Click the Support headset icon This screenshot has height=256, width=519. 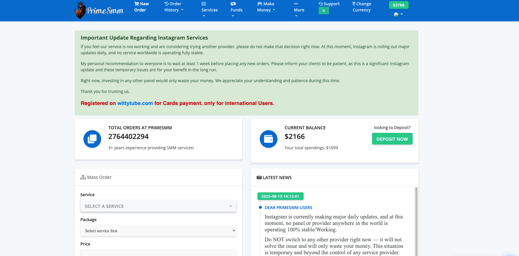coord(321,4)
